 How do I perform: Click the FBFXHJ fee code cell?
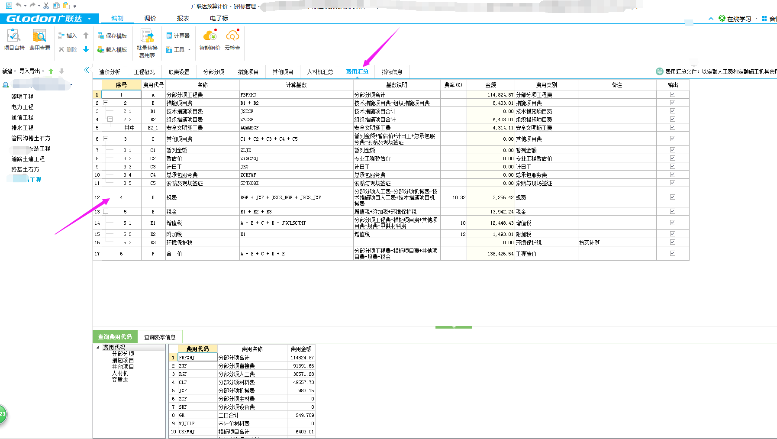coord(197,358)
